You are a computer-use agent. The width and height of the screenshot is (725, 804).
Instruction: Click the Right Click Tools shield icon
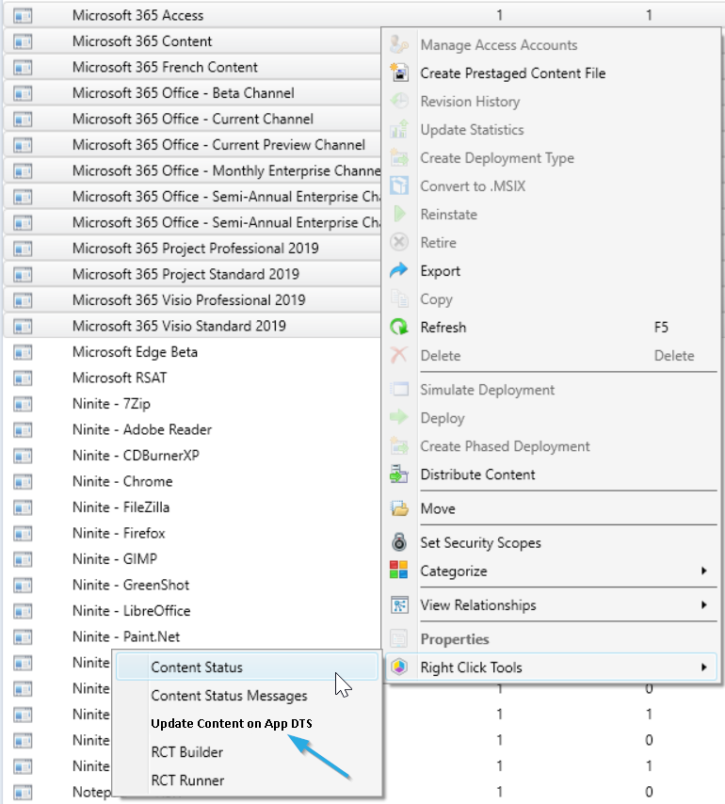pos(399,667)
